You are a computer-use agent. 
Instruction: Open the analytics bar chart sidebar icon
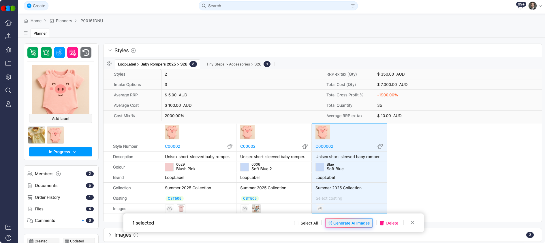[8, 50]
